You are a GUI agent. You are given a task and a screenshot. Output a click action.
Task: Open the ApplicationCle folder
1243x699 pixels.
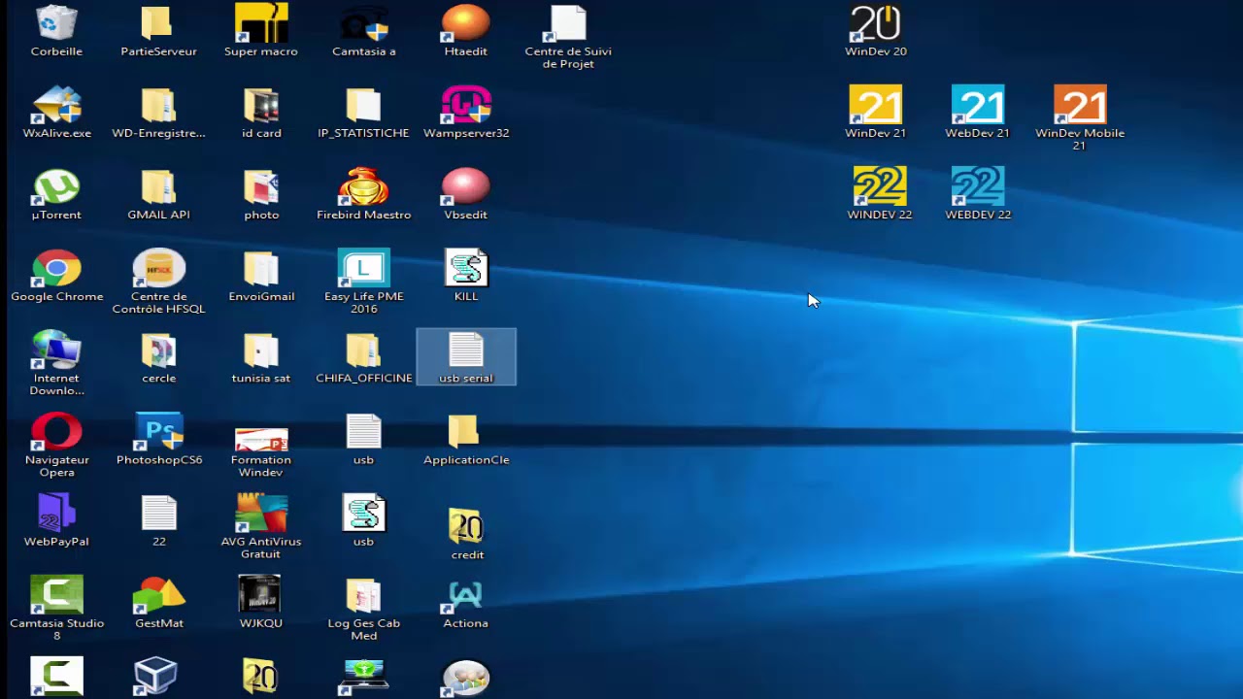[x=466, y=439]
